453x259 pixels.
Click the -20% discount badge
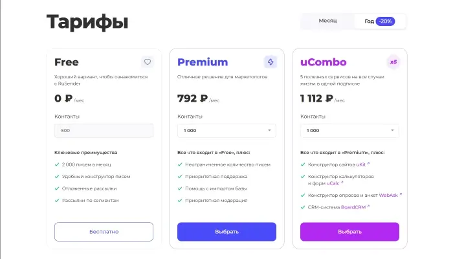[x=386, y=21]
